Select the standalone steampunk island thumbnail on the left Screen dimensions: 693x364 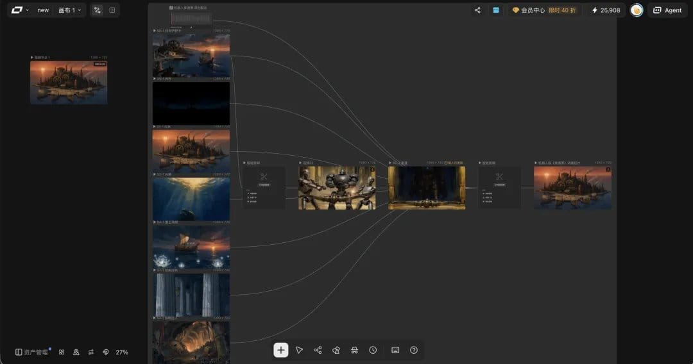coord(69,83)
